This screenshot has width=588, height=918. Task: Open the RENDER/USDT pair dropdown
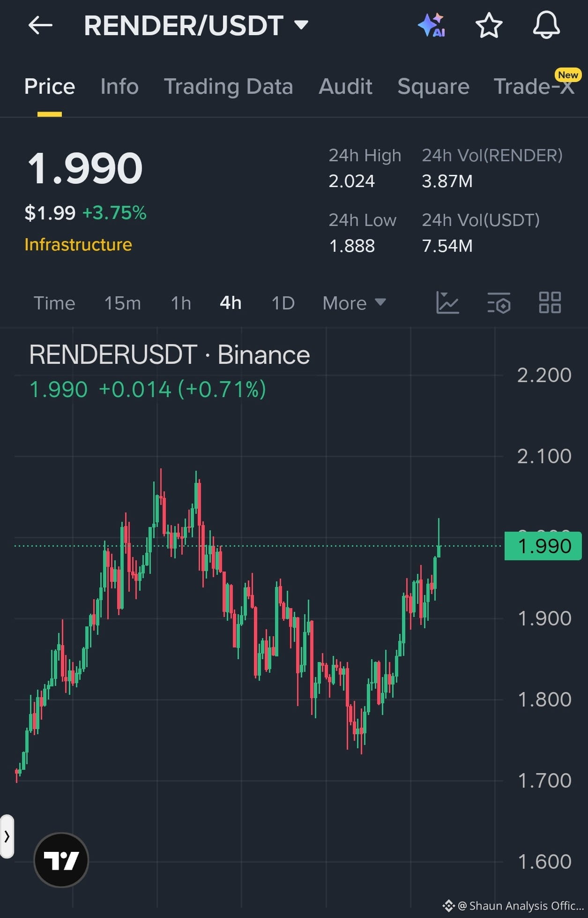click(x=196, y=25)
